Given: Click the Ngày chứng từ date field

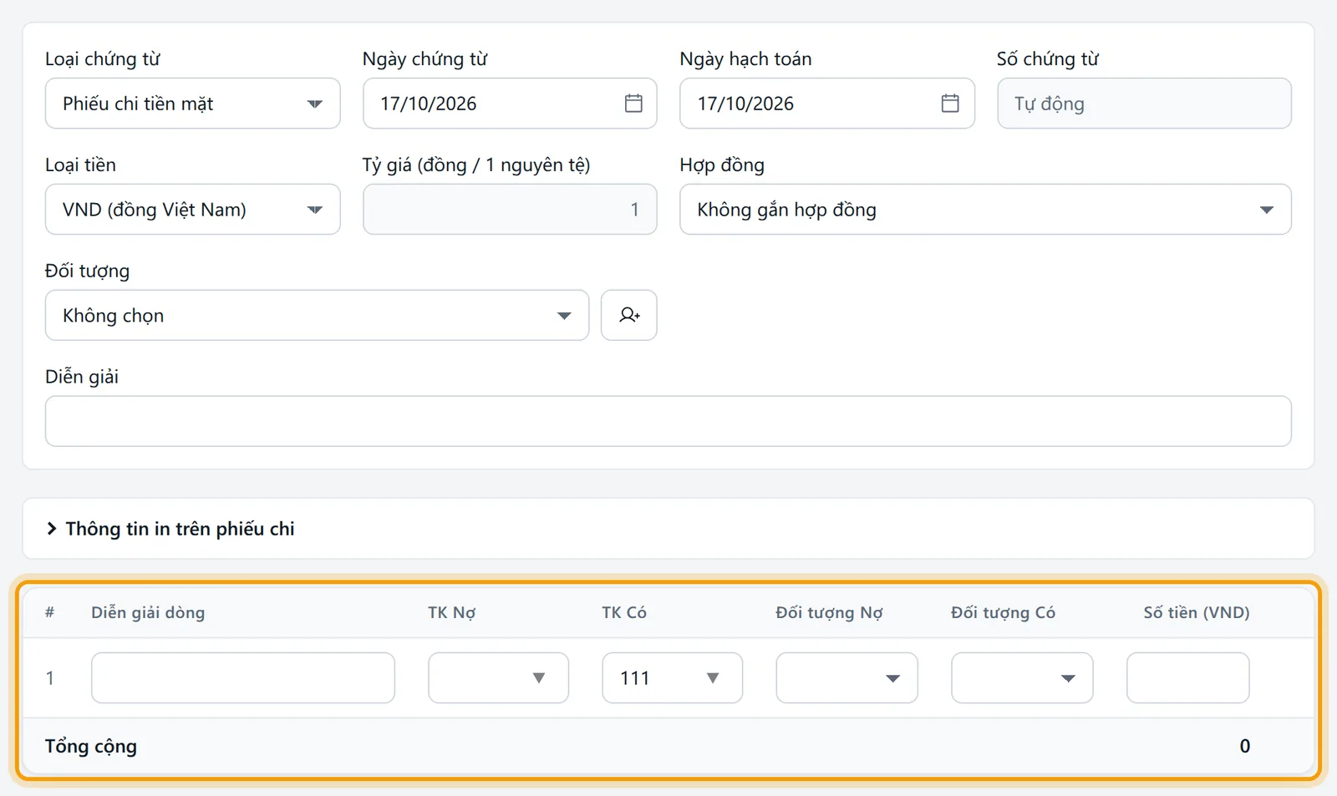Looking at the screenshot, I should pos(510,104).
